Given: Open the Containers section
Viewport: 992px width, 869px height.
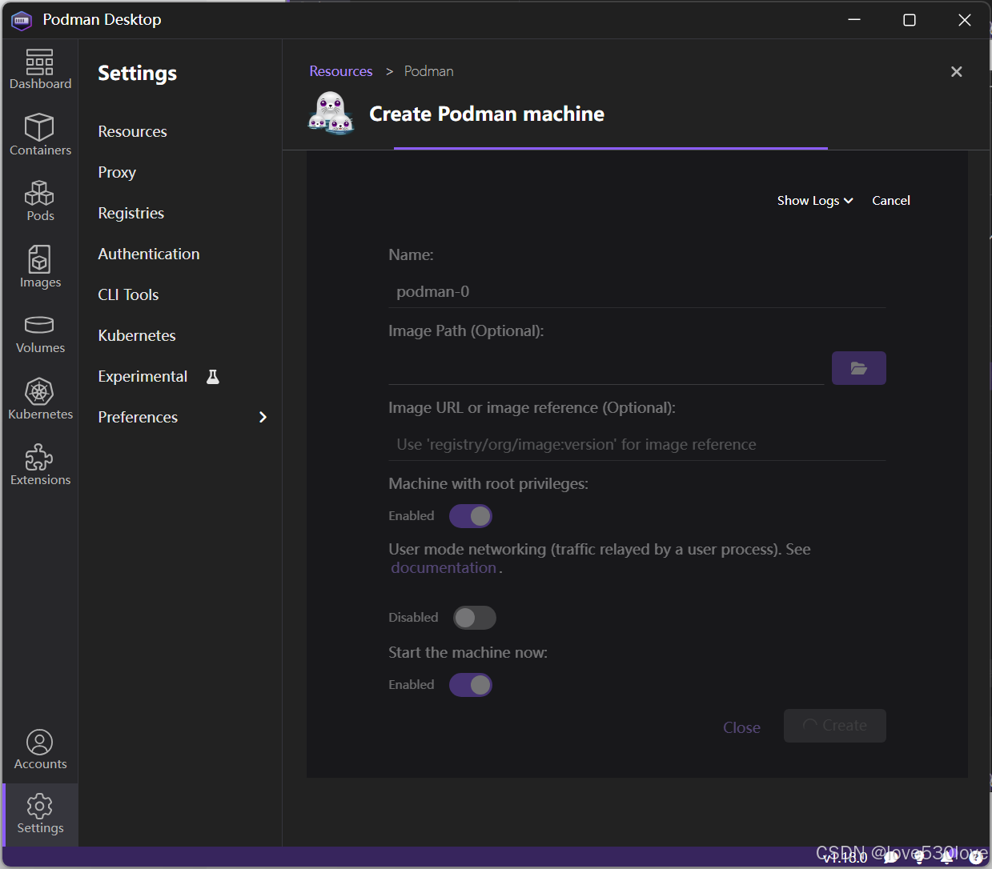Looking at the screenshot, I should point(40,134).
